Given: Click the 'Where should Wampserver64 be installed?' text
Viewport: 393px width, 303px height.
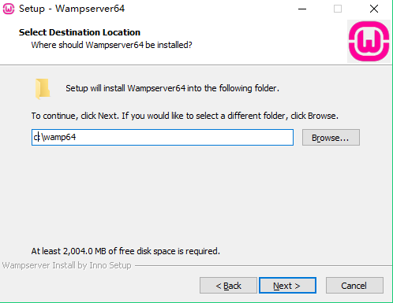Looking at the screenshot, I should (111, 45).
